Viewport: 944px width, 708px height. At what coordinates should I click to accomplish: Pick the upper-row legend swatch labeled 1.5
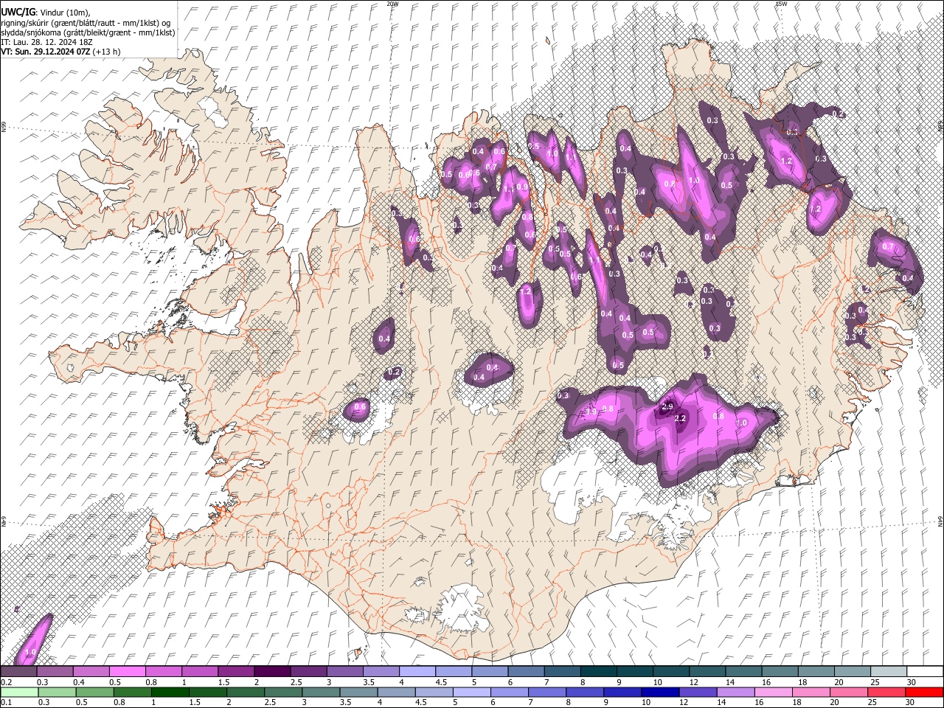click(x=235, y=672)
